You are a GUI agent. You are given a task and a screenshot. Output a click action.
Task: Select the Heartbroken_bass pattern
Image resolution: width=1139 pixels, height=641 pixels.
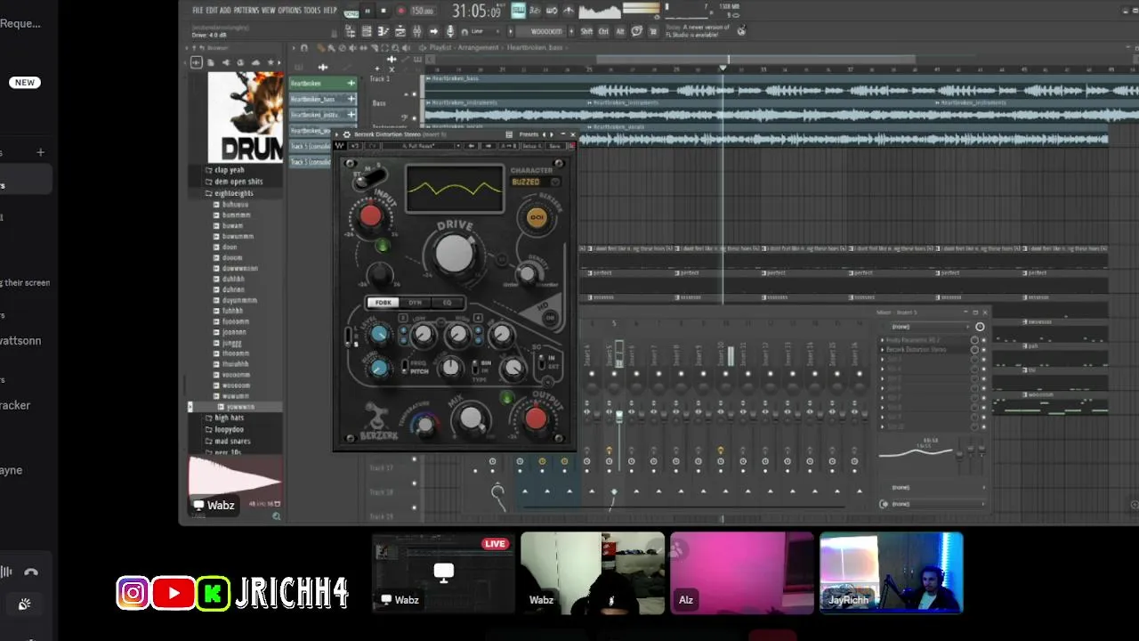(322, 99)
